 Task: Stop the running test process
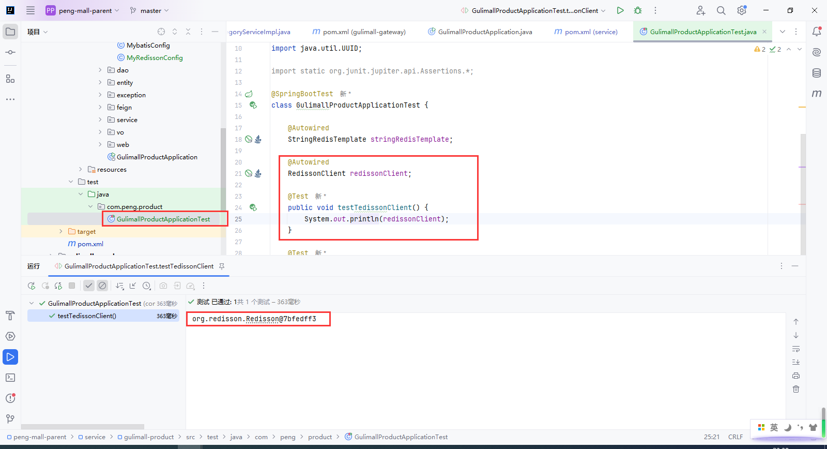tap(72, 286)
